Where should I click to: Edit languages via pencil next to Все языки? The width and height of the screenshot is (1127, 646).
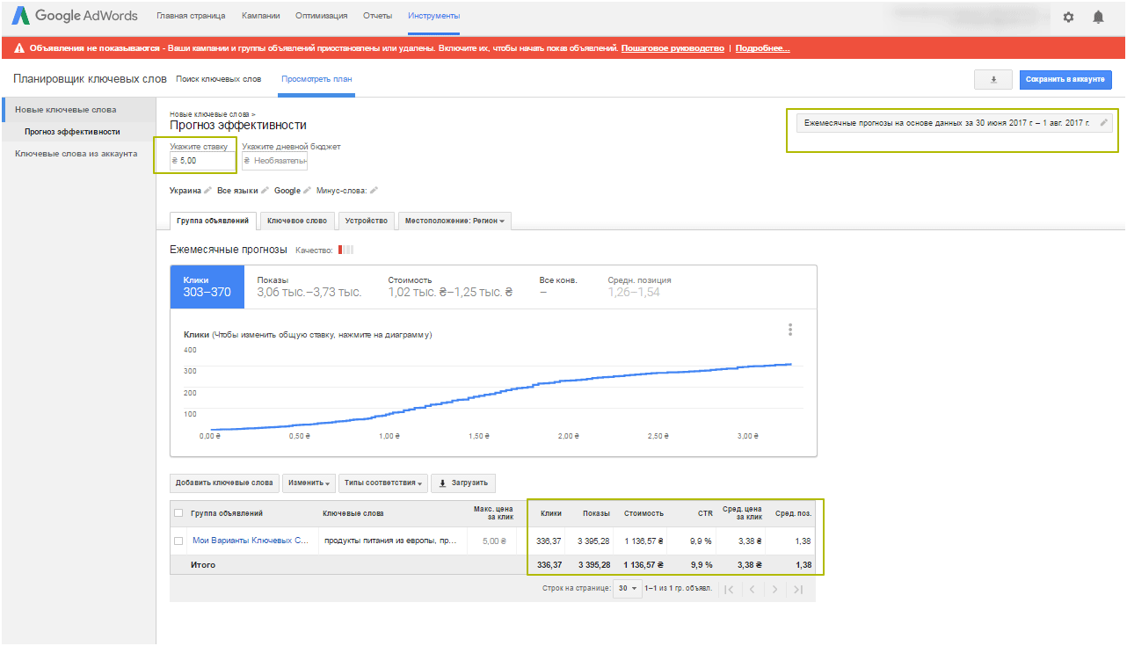pyautogui.click(x=265, y=190)
